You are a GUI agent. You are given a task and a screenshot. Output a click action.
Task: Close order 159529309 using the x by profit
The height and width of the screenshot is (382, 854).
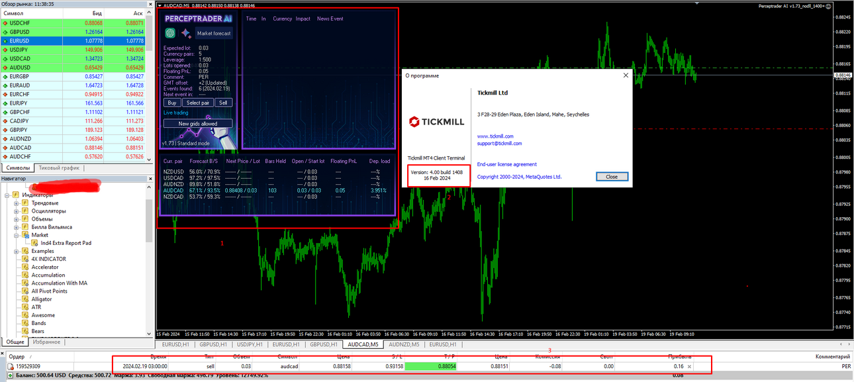pos(689,366)
